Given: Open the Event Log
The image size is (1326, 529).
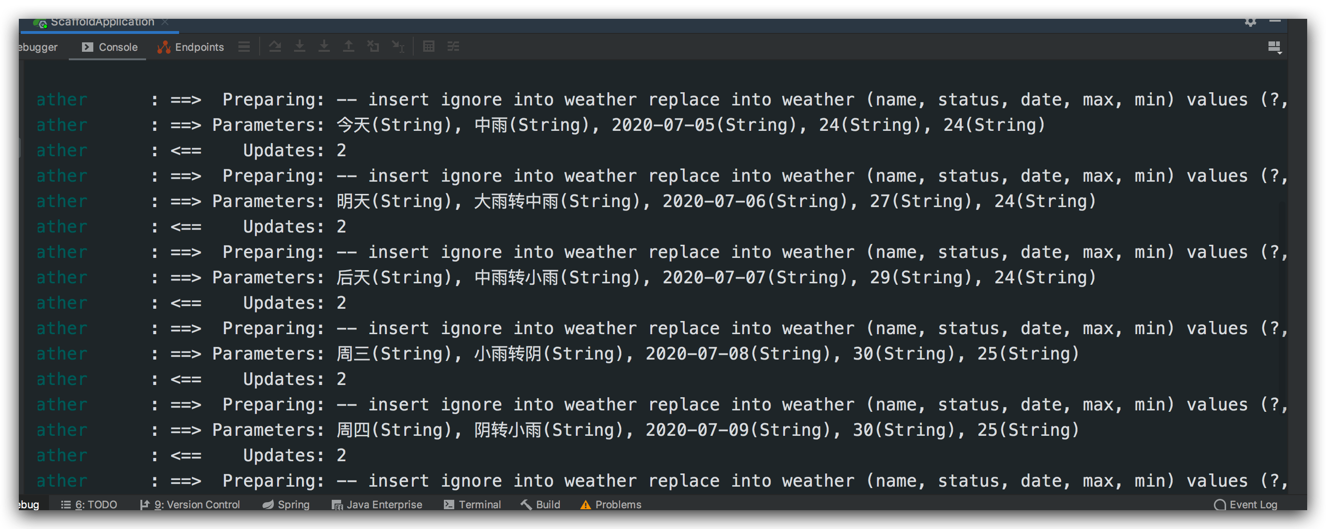Looking at the screenshot, I should 1246,505.
